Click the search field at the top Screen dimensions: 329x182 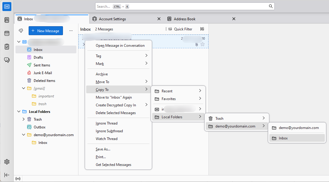(x=185, y=6)
